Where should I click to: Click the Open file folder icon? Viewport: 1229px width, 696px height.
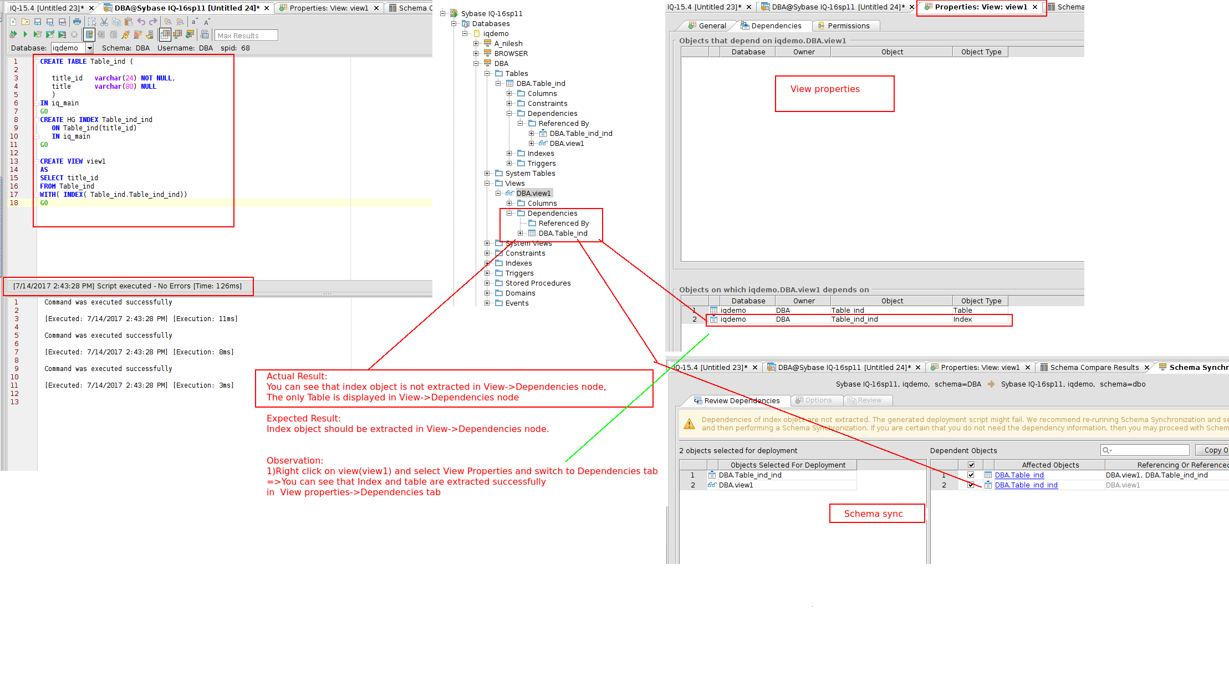point(26,22)
